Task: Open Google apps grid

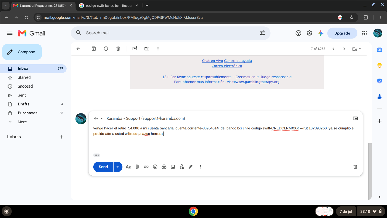Action: 364,33
